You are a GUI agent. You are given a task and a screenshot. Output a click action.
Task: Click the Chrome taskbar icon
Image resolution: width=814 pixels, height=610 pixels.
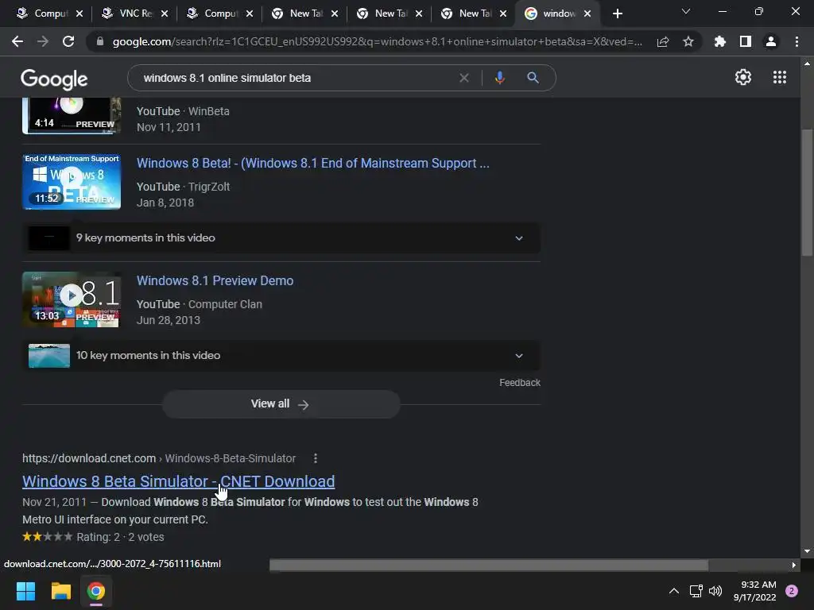(95, 591)
